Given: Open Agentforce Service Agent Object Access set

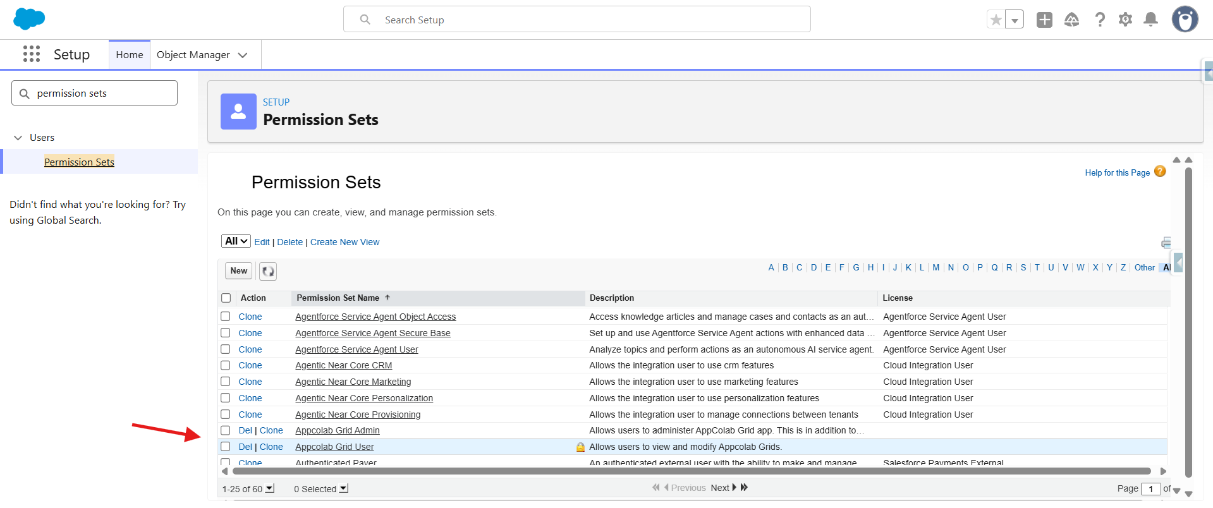Looking at the screenshot, I should pyautogui.click(x=375, y=317).
